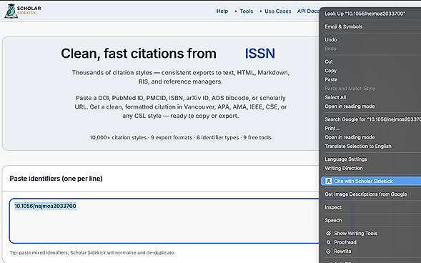Click the "Paste identifiers (one per line)" label
421x263 pixels.
click(56, 179)
